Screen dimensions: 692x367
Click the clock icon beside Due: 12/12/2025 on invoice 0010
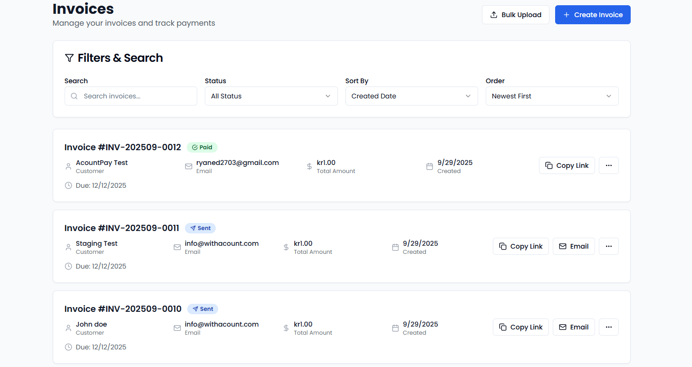point(68,347)
